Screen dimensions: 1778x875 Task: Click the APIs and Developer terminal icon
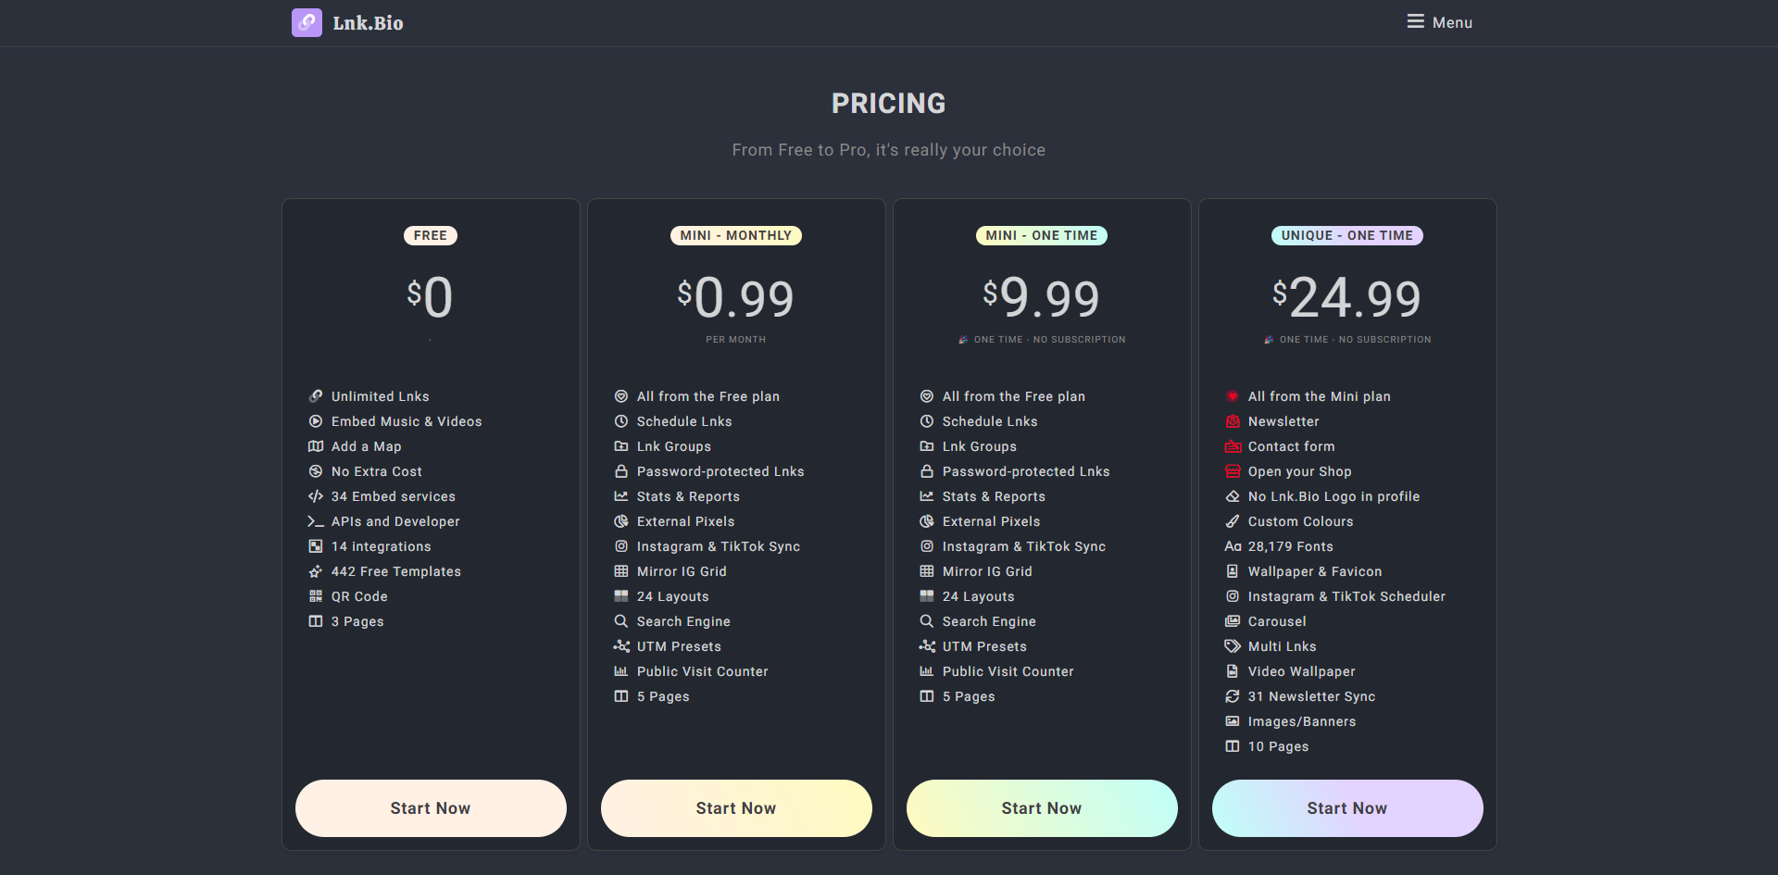(316, 521)
